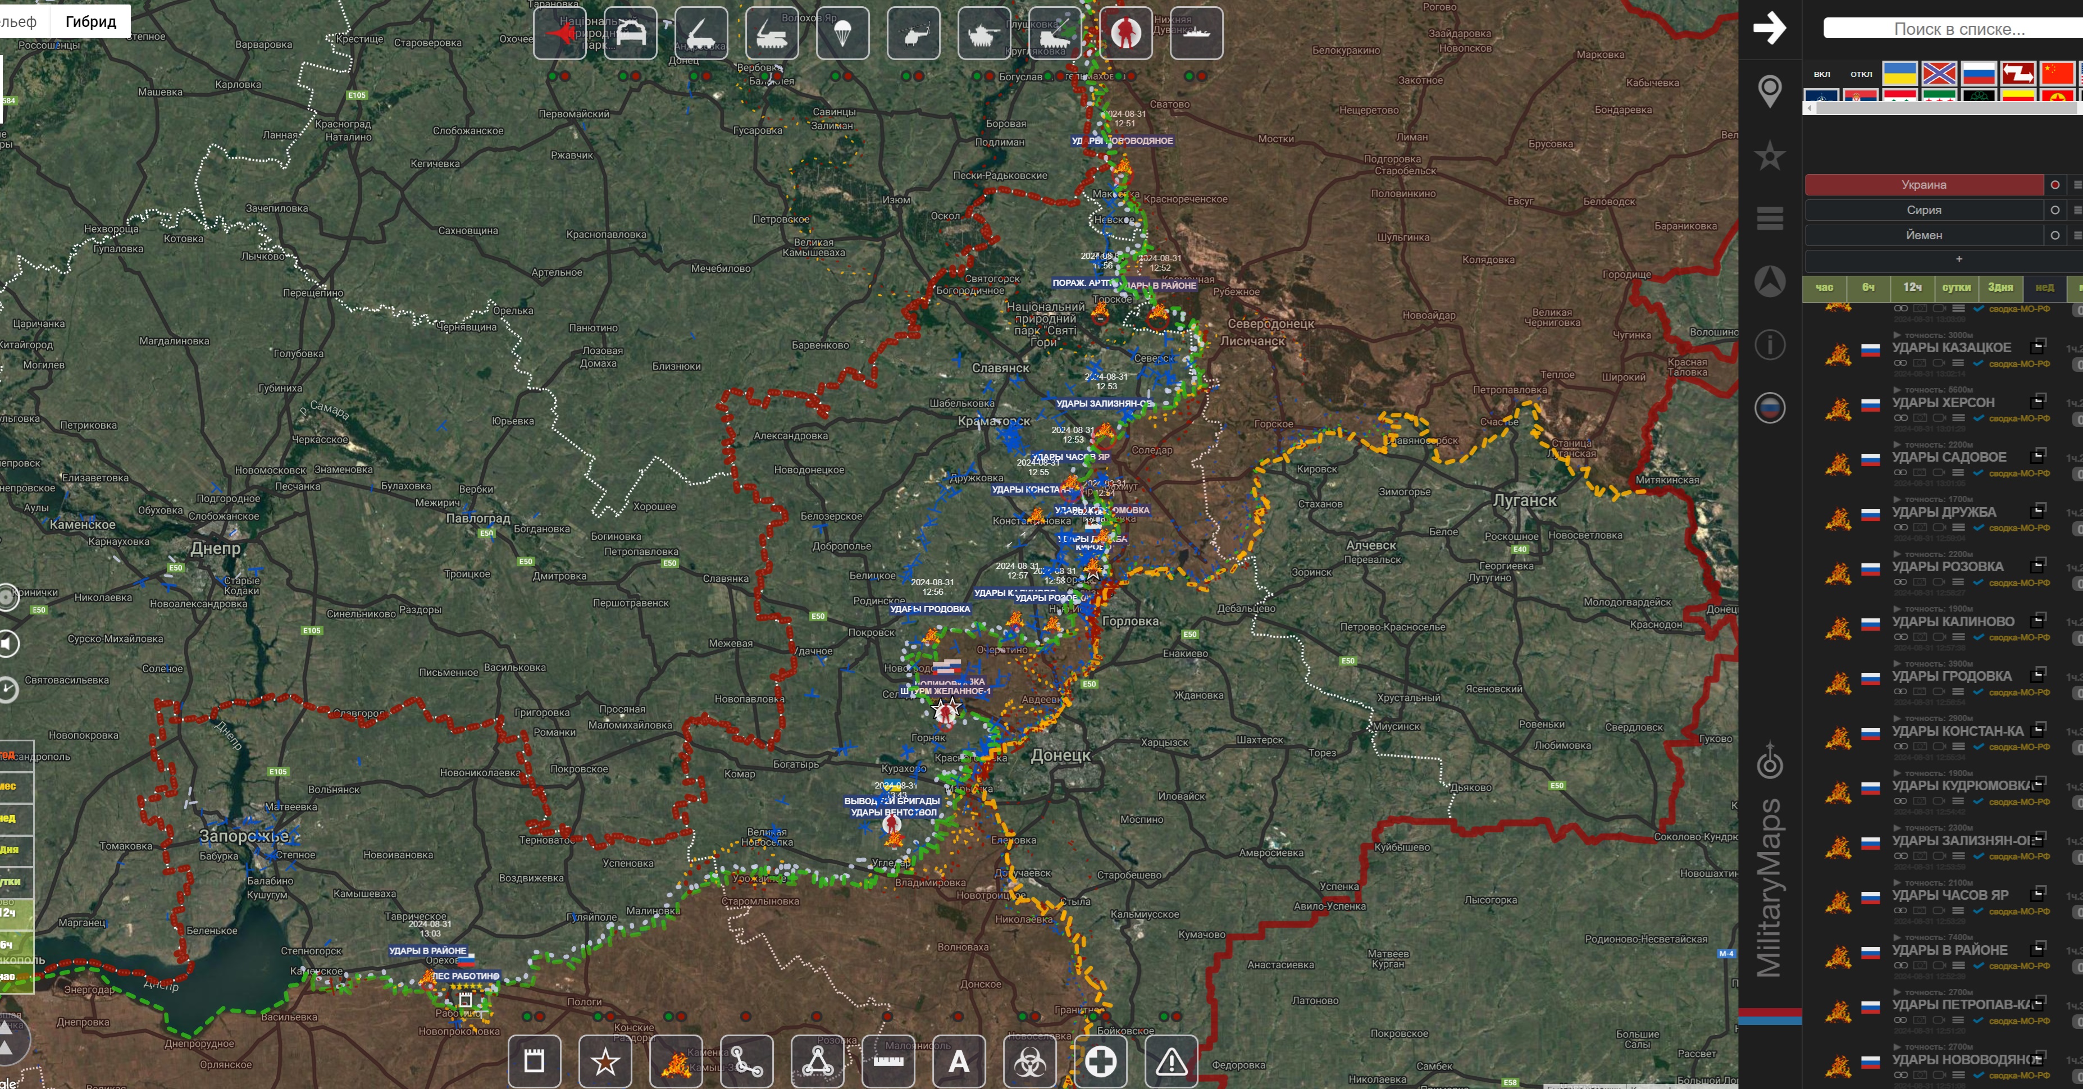This screenshot has height=1089, width=2083.
Task: Select the medical cross icon
Action: [1101, 1061]
